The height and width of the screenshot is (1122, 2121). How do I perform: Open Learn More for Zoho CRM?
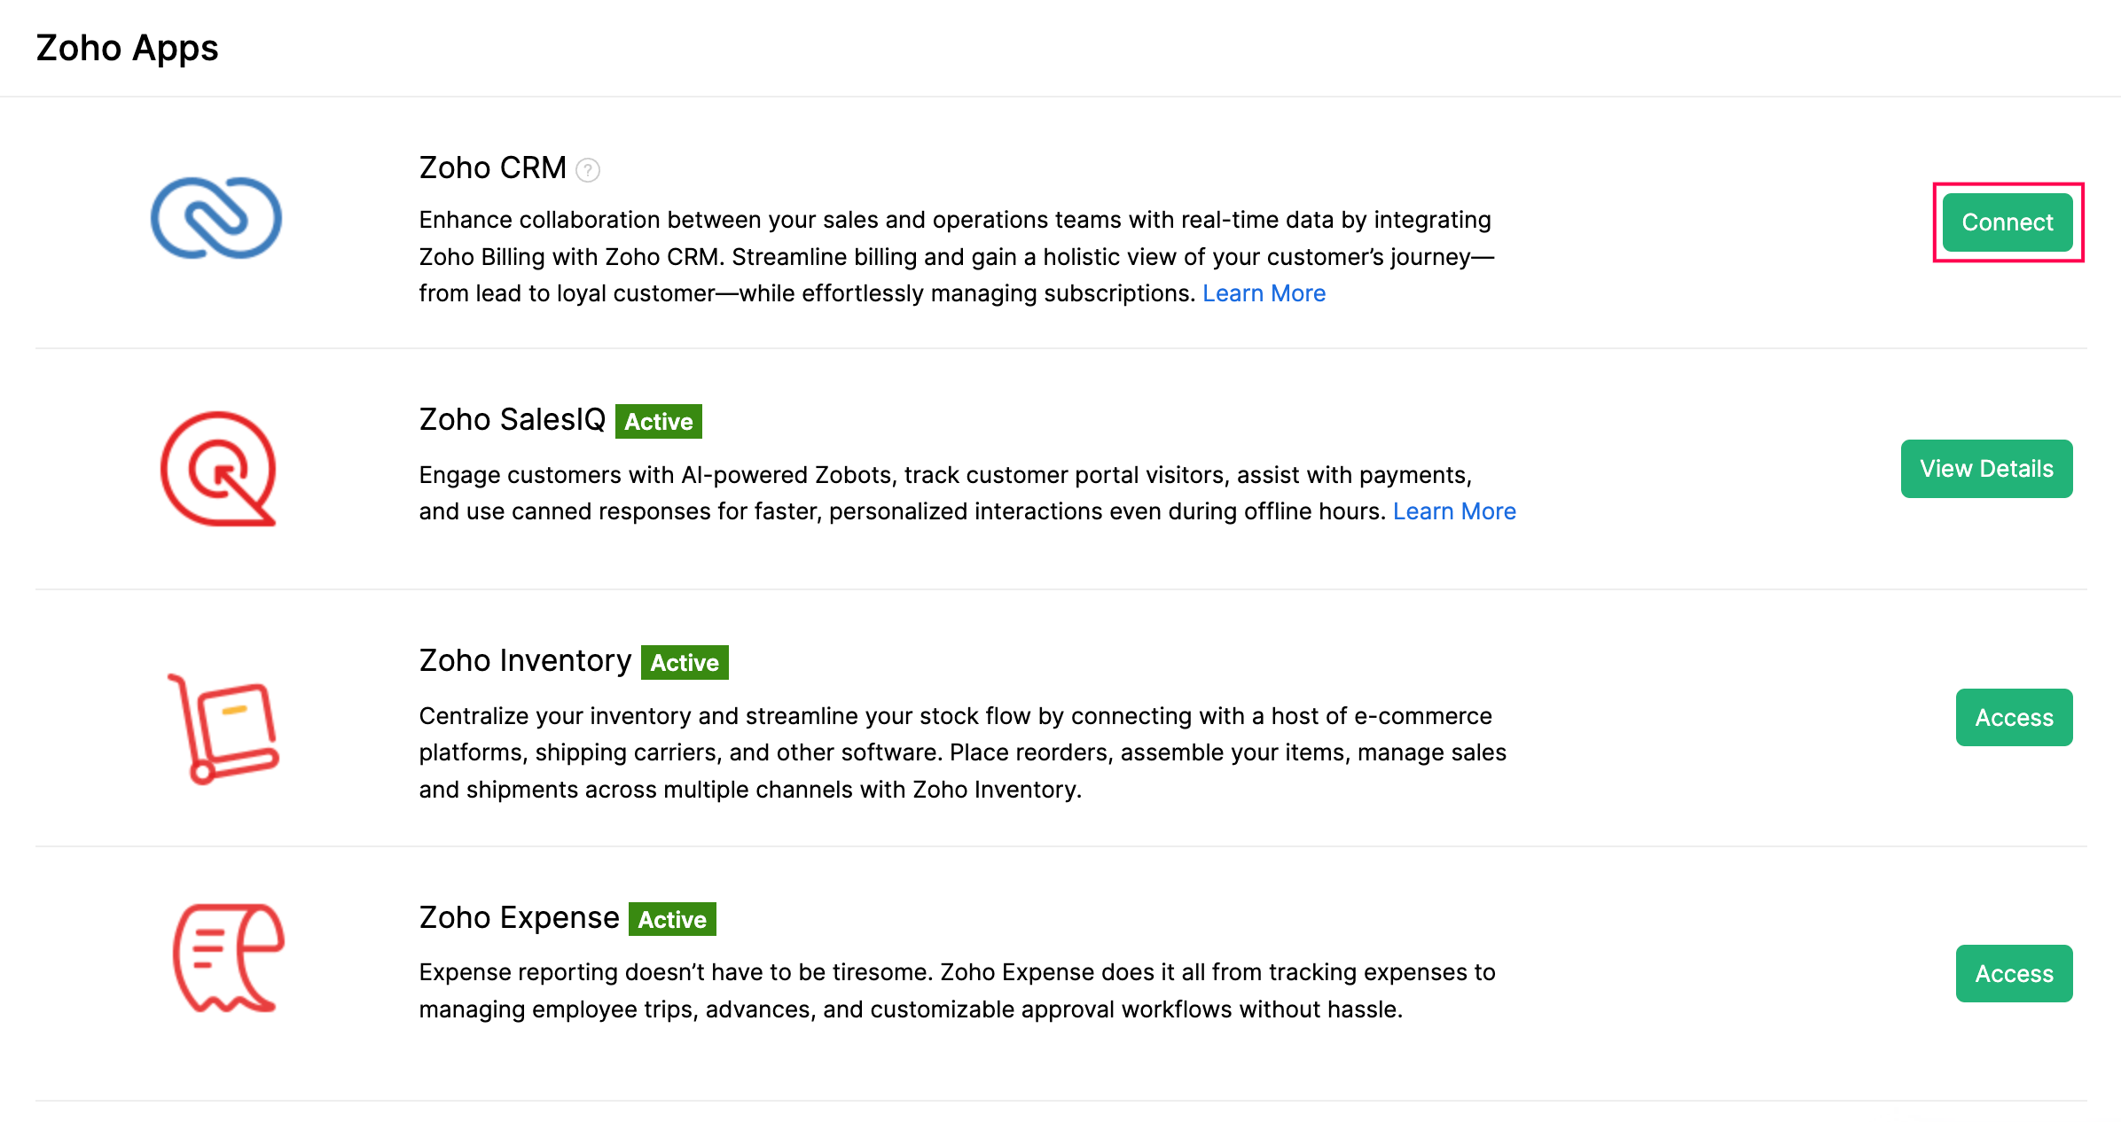coord(1264,292)
